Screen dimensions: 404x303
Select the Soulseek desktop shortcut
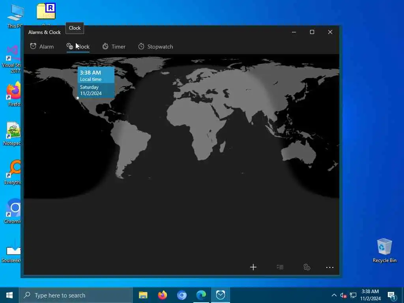[x=12, y=251]
